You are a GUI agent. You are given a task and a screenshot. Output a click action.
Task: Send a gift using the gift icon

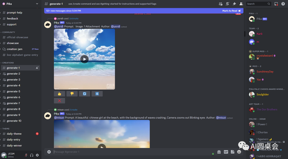click(219, 152)
